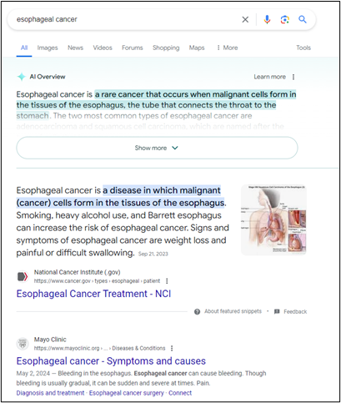This screenshot has width=341, height=403.
Task: Clear the search query with X icon
Action: coord(245,19)
